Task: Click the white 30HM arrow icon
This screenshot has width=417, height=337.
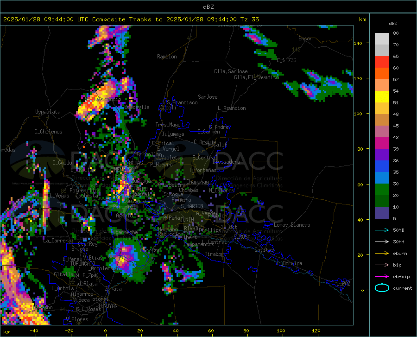Action: point(382,242)
